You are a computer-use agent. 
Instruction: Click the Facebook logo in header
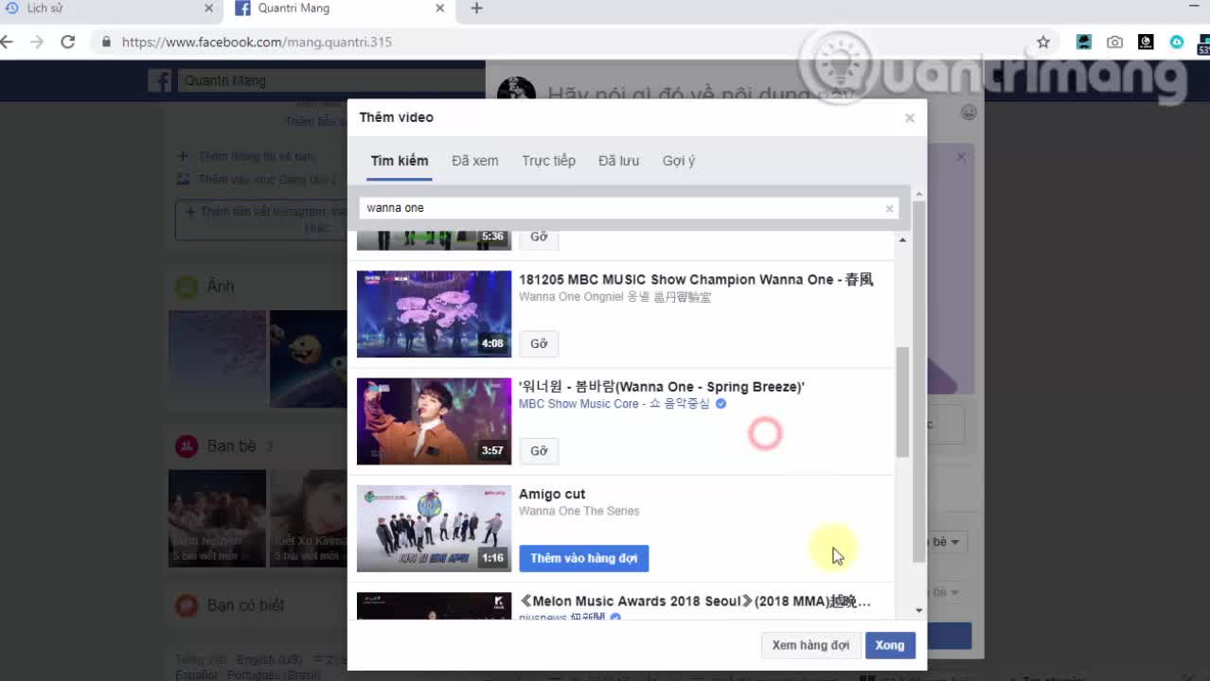tap(159, 80)
